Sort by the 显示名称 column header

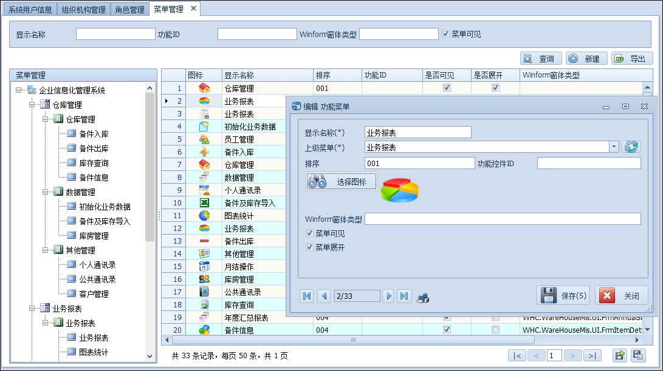pyautogui.click(x=267, y=75)
